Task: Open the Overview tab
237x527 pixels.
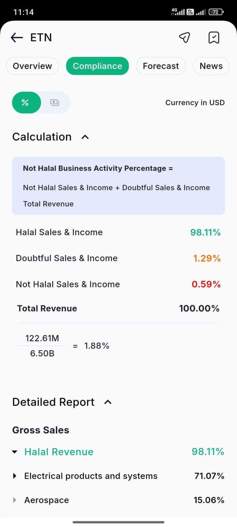Action: (x=33, y=66)
